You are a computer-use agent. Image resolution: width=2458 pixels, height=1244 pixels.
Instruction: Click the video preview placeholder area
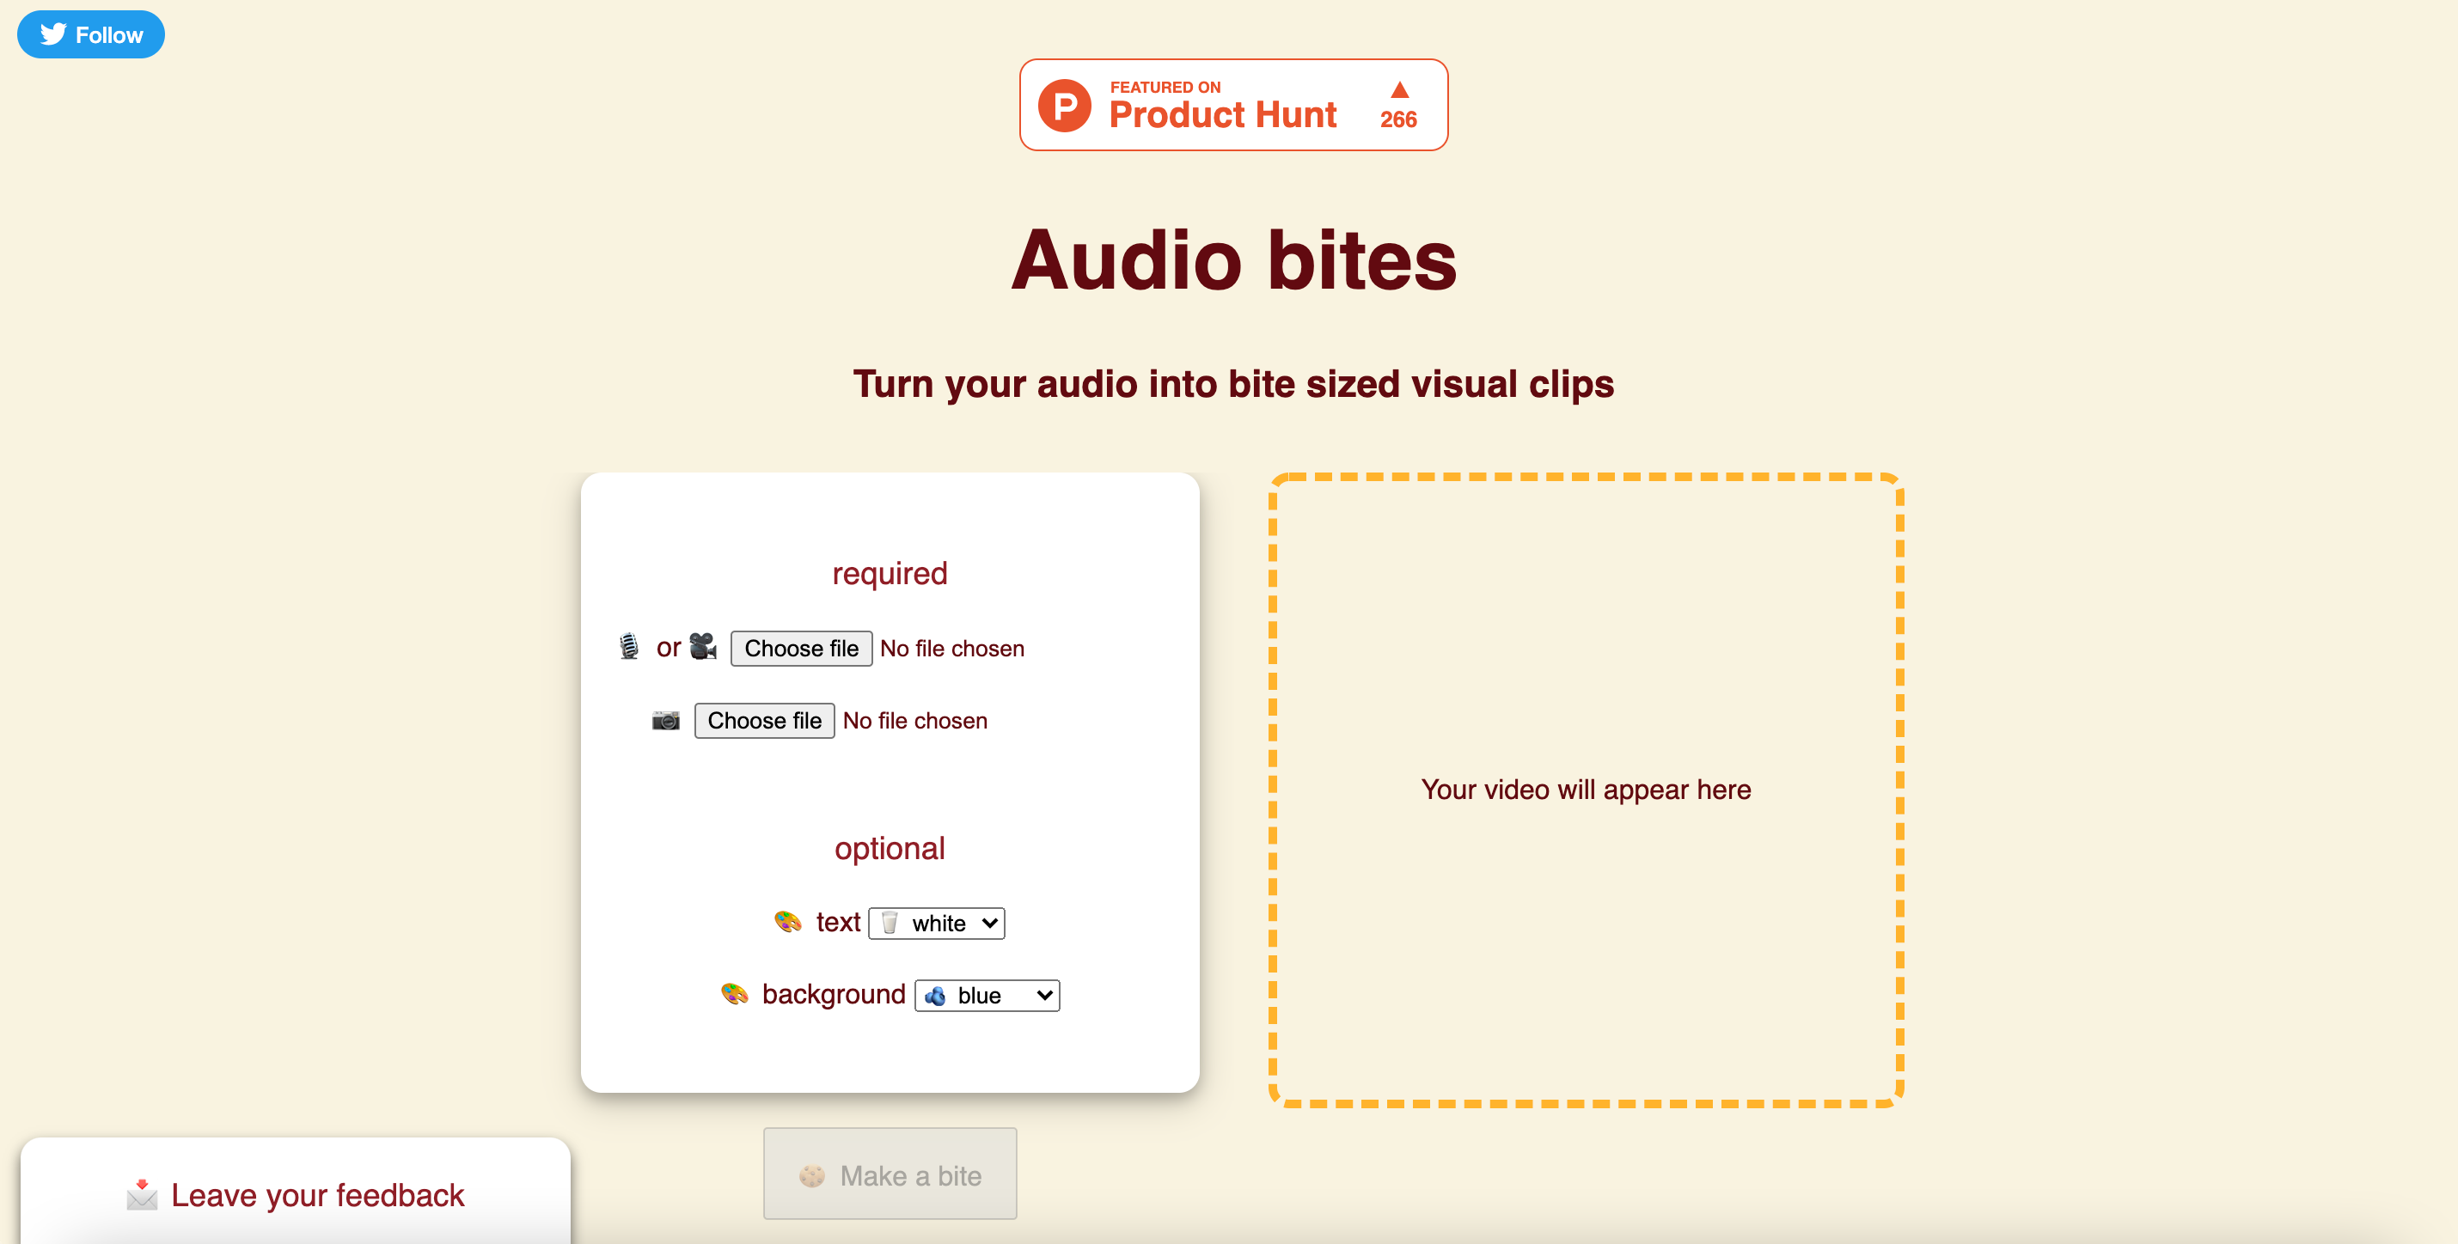point(1585,789)
